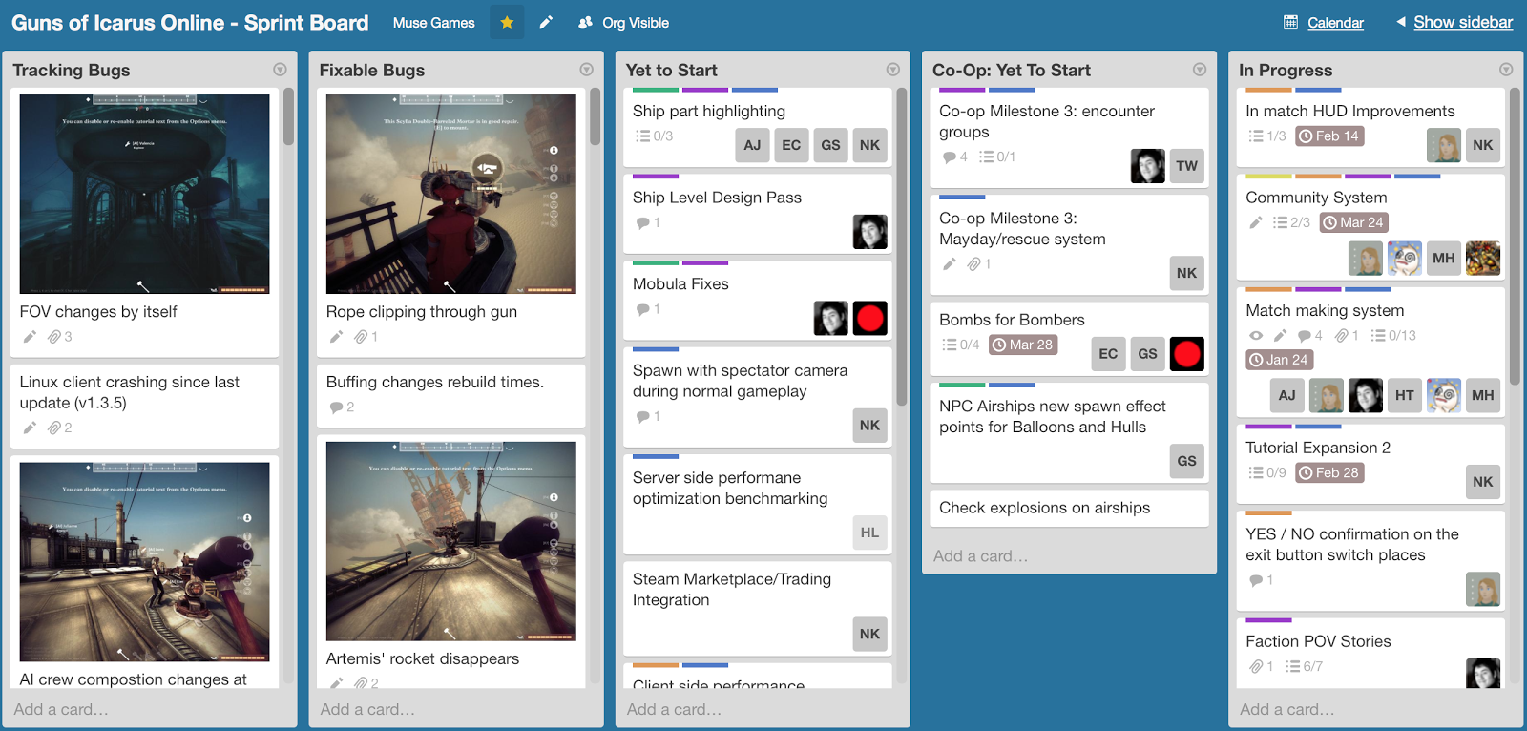The image size is (1527, 731).
Task: Open the Tutorial Expansion 2 card
Action: (x=1370, y=463)
